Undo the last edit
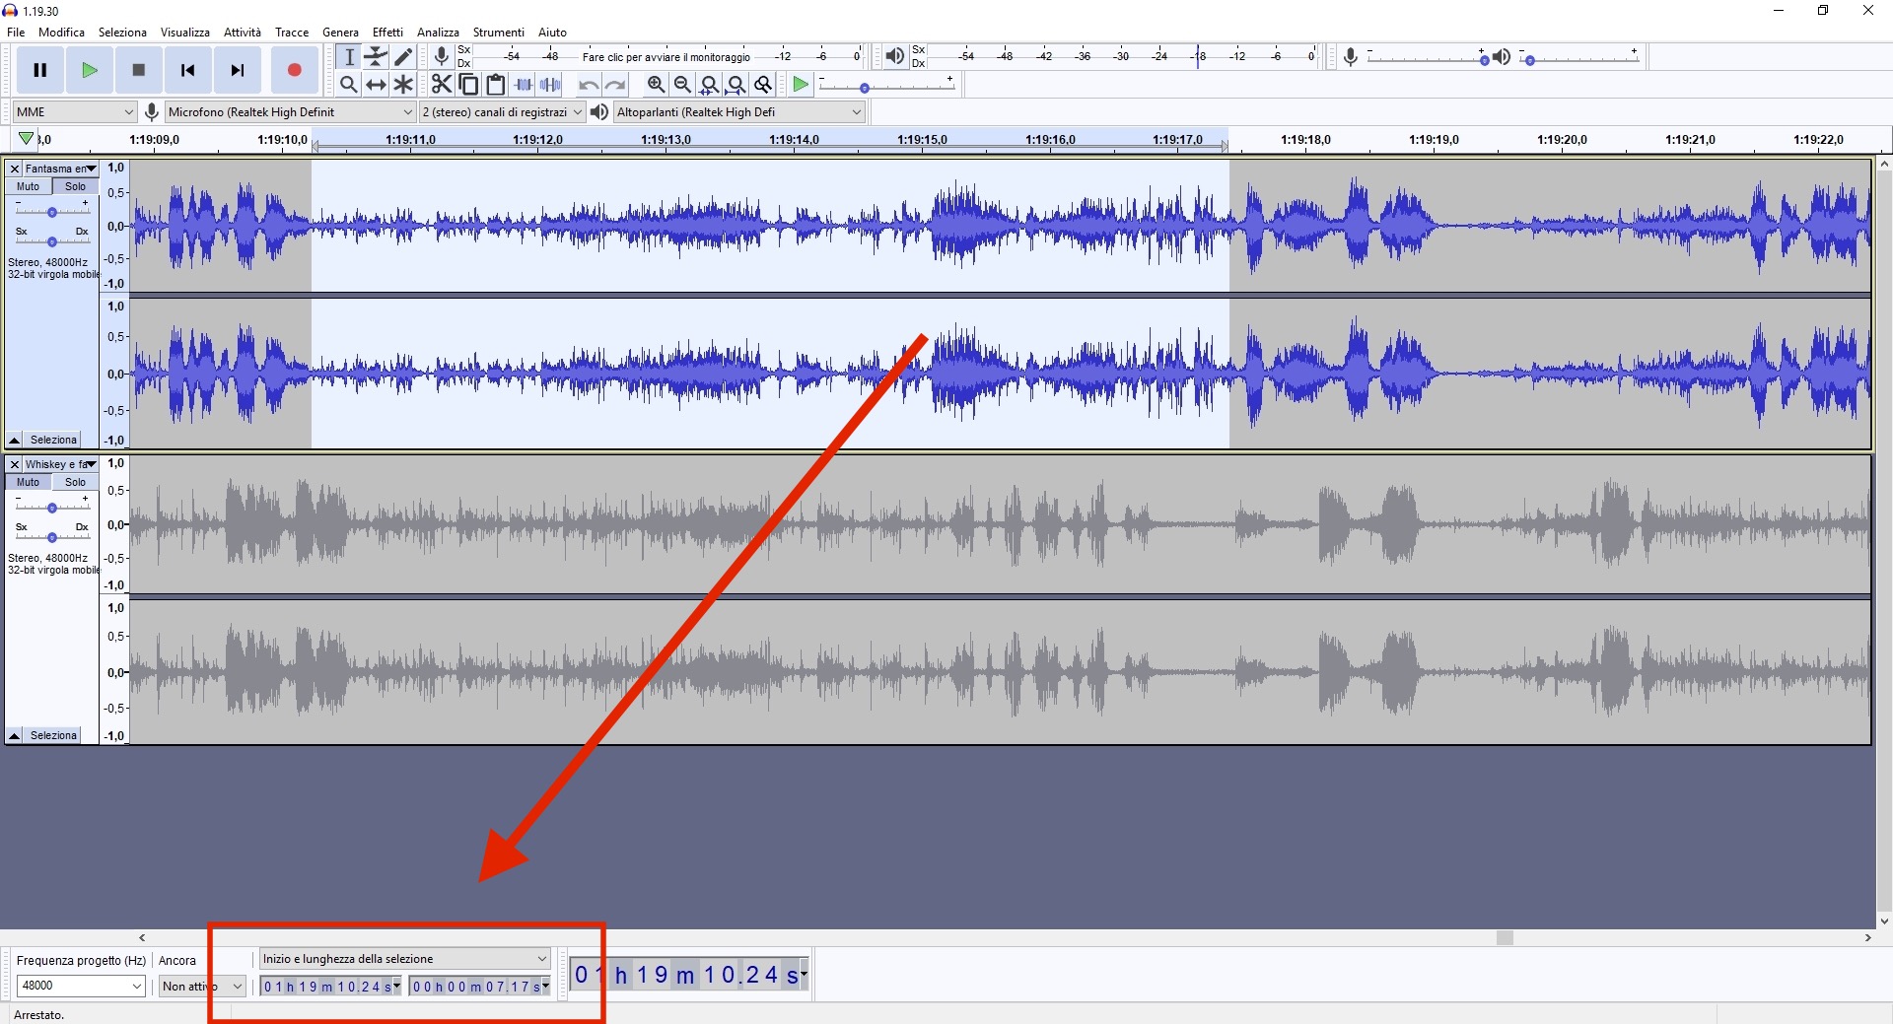This screenshot has height=1024, width=1893. click(x=588, y=85)
